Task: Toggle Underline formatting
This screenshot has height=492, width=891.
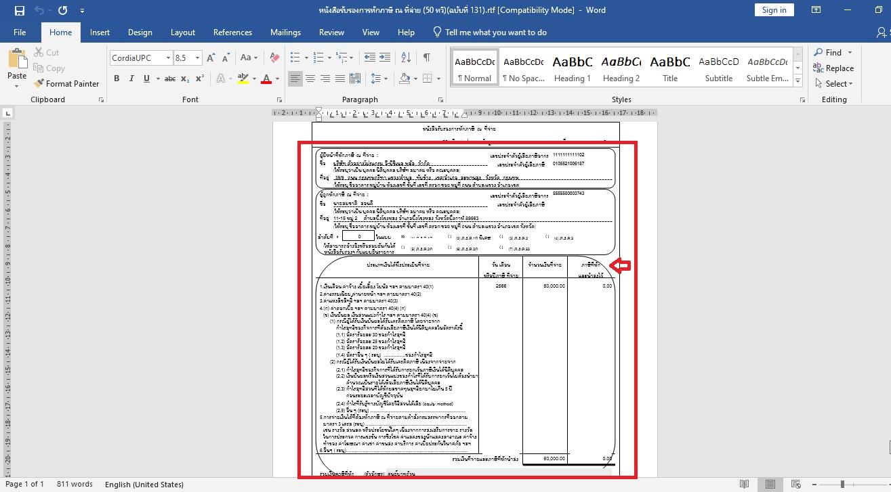Action: (146, 79)
